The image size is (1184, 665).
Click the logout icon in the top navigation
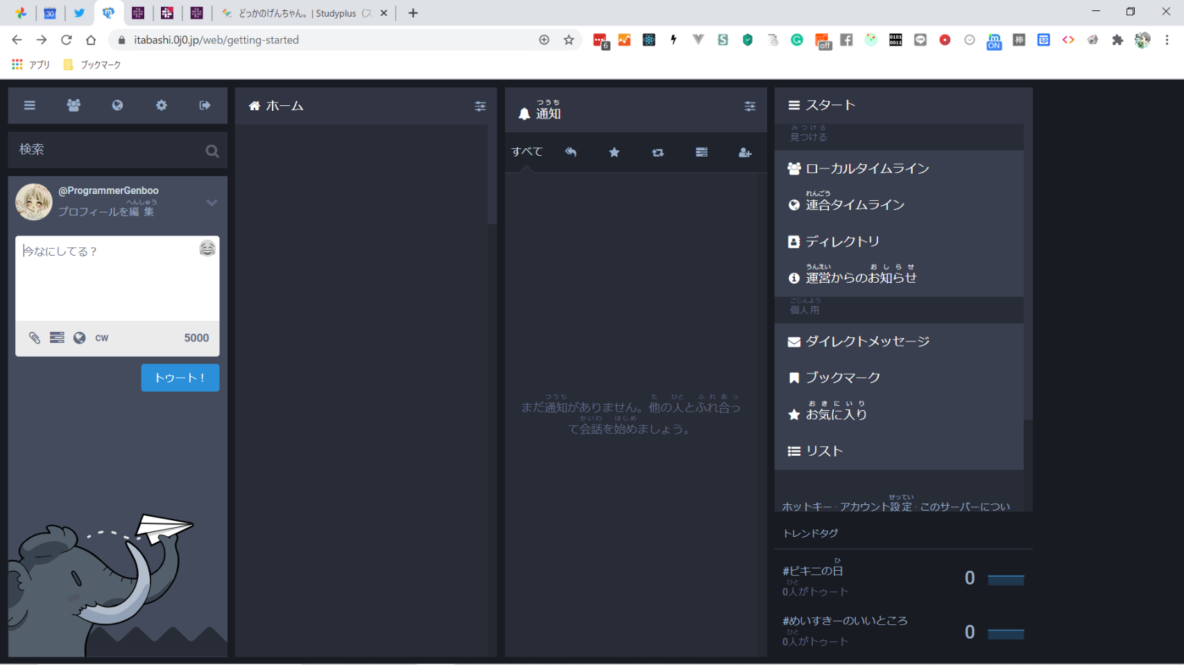(205, 105)
